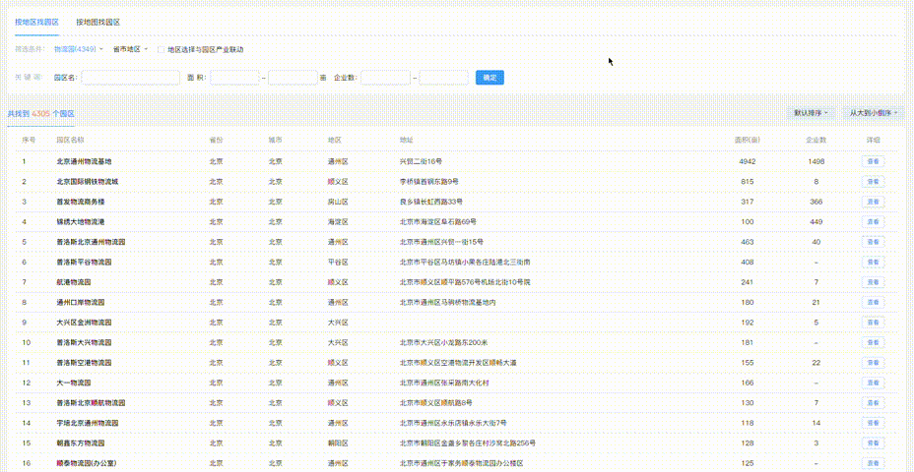Open the 按地图找园区 tab
The width and height of the screenshot is (914, 472).
pos(98,22)
